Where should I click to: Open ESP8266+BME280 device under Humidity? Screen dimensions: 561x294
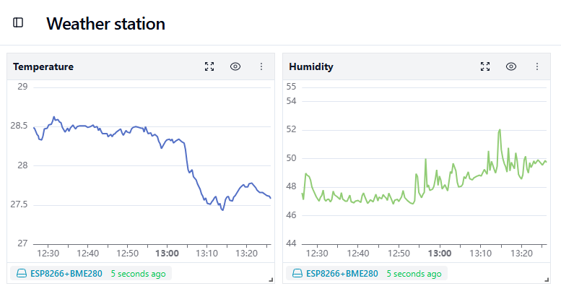342,274
